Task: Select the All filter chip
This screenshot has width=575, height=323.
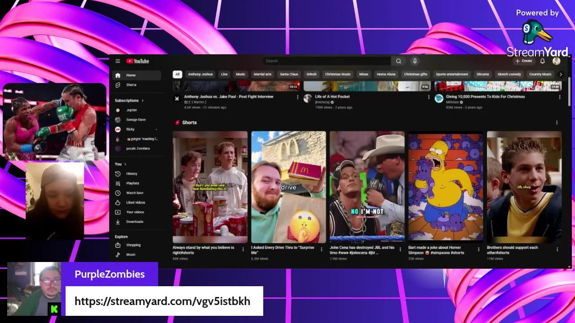Action: tap(177, 74)
